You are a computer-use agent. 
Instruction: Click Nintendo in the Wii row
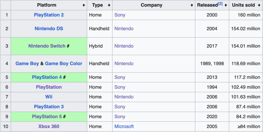pos(124,97)
